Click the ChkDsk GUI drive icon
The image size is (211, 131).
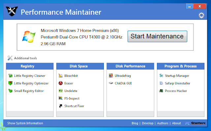pos(111,83)
